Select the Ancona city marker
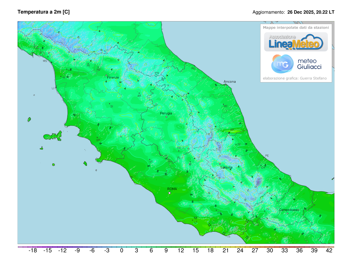This screenshot has height=264, width=352. (x=226, y=85)
